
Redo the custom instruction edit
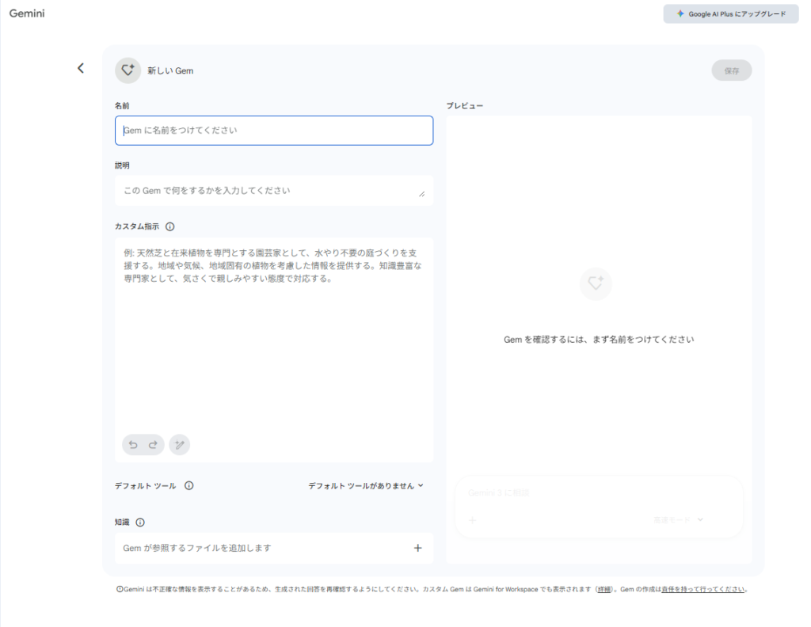[x=153, y=445]
